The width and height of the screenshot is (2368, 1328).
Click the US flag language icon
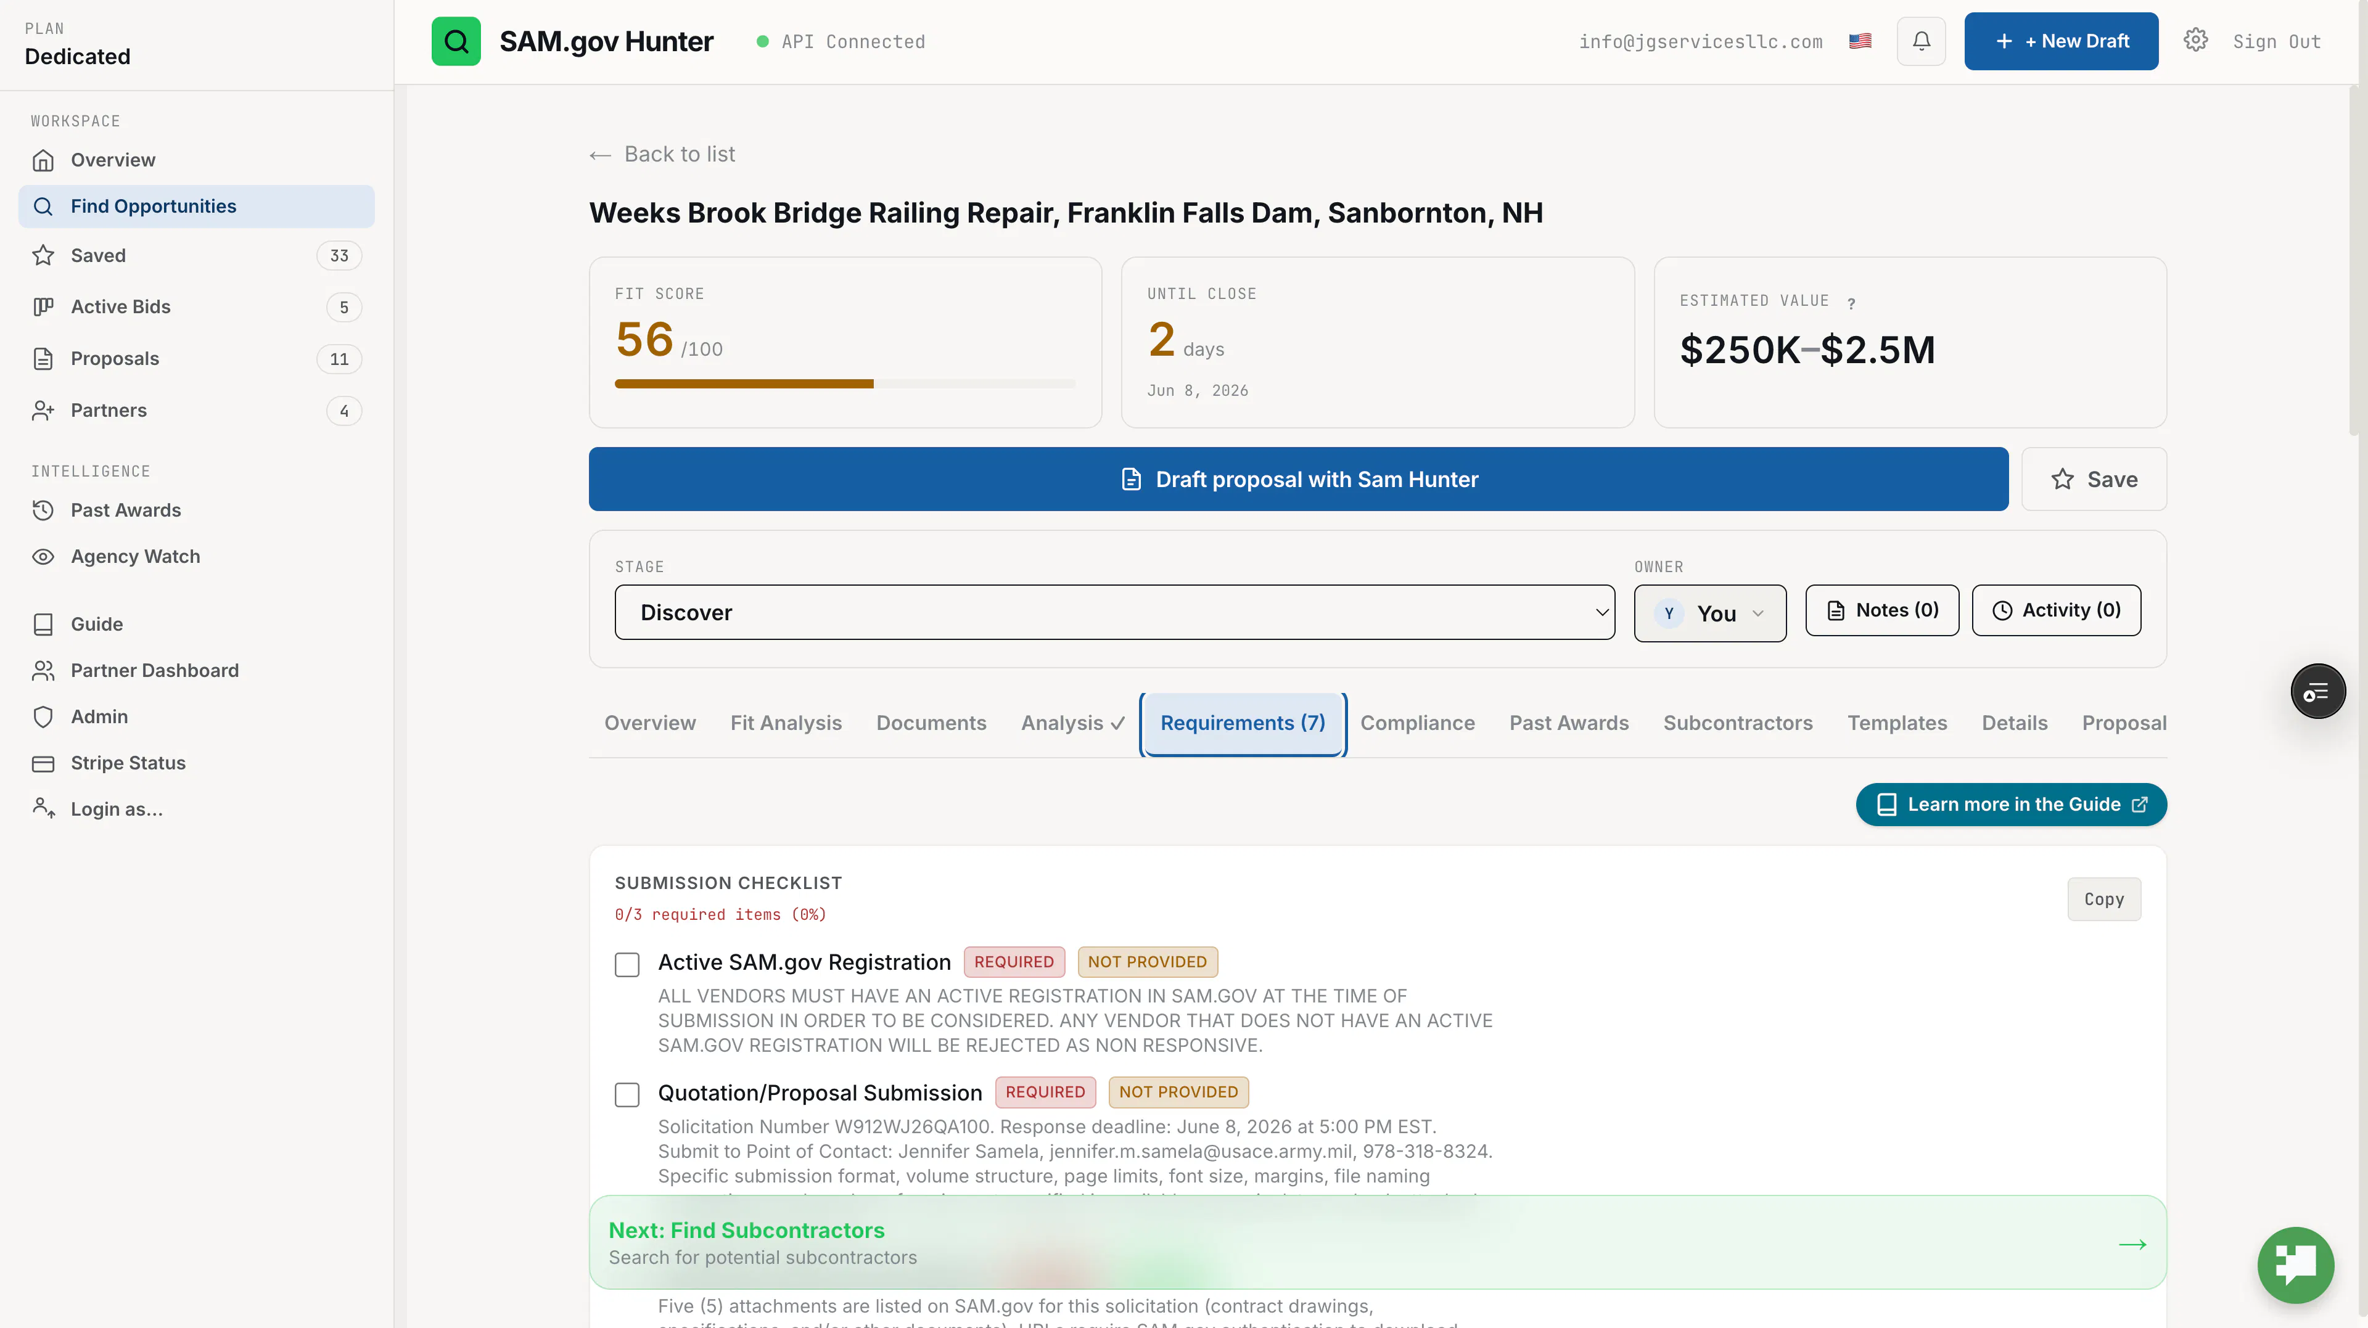click(1860, 41)
